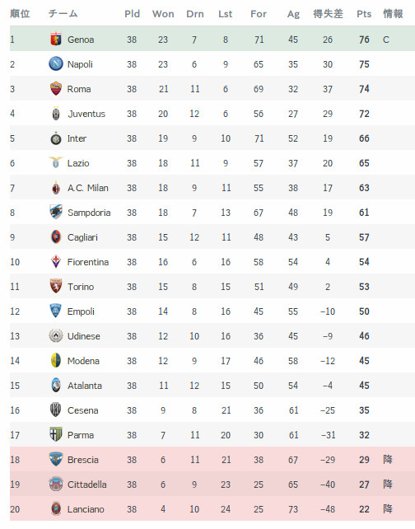
Task: Select the Lanciano relegation row
Action: [x=212, y=508]
